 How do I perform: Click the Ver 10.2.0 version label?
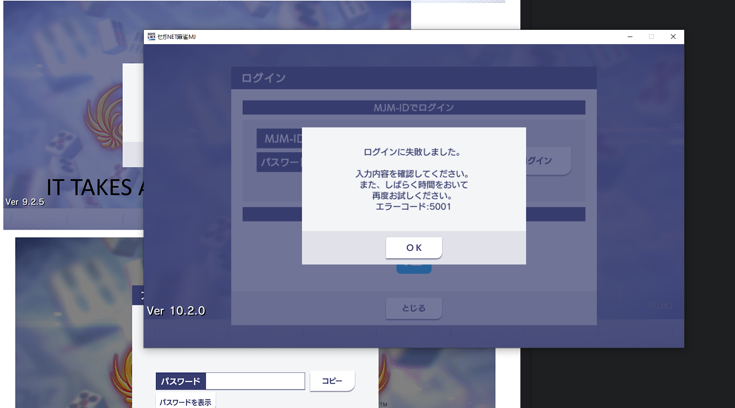tap(176, 311)
